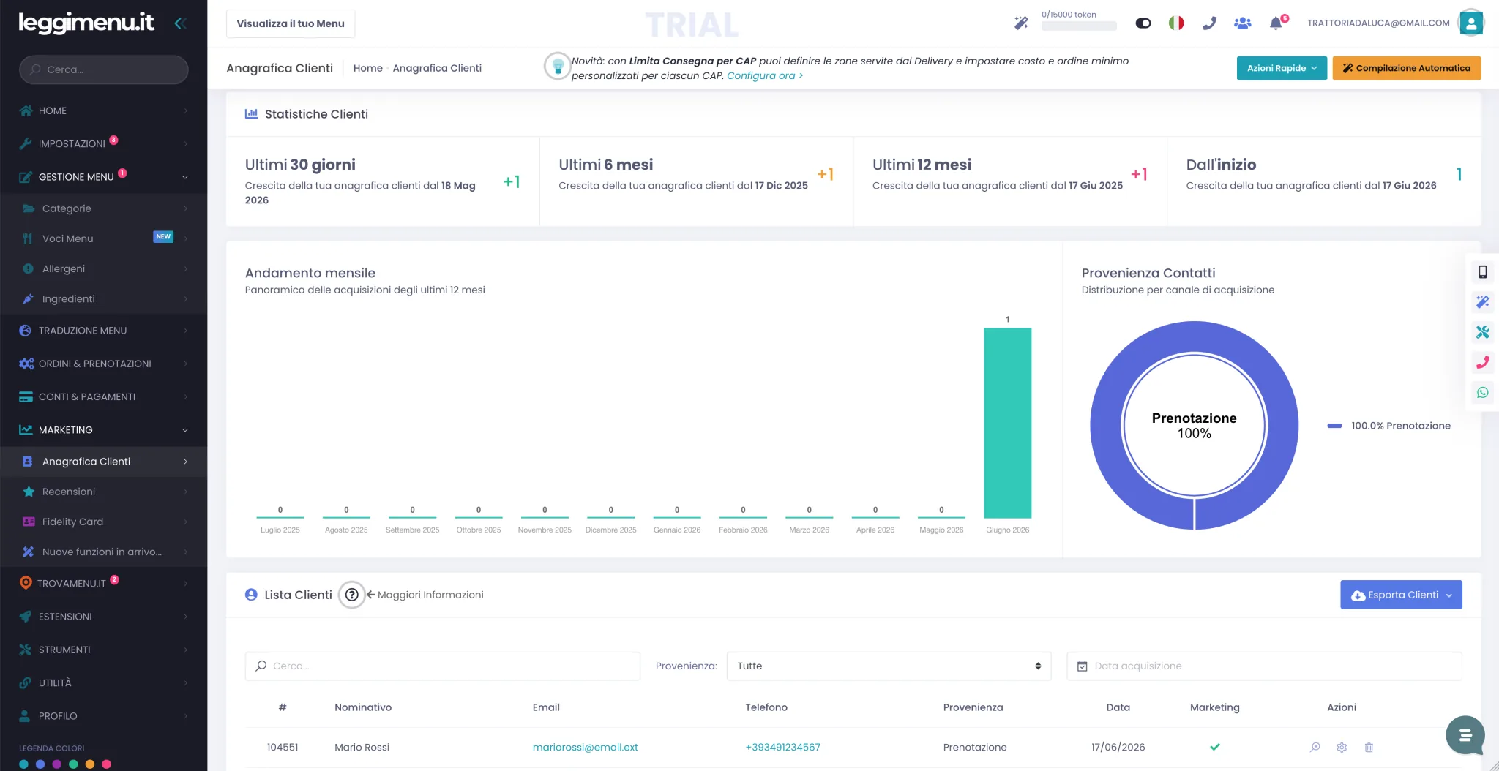Image resolution: width=1499 pixels, height=771 pixels.
Task: Open Categorie submenu item
Action: point(103,208)
